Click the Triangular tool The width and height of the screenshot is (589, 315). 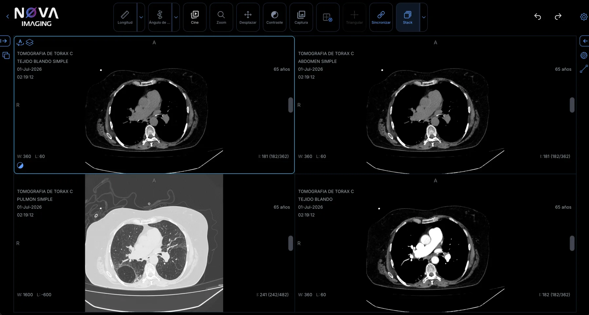[354, 17]
